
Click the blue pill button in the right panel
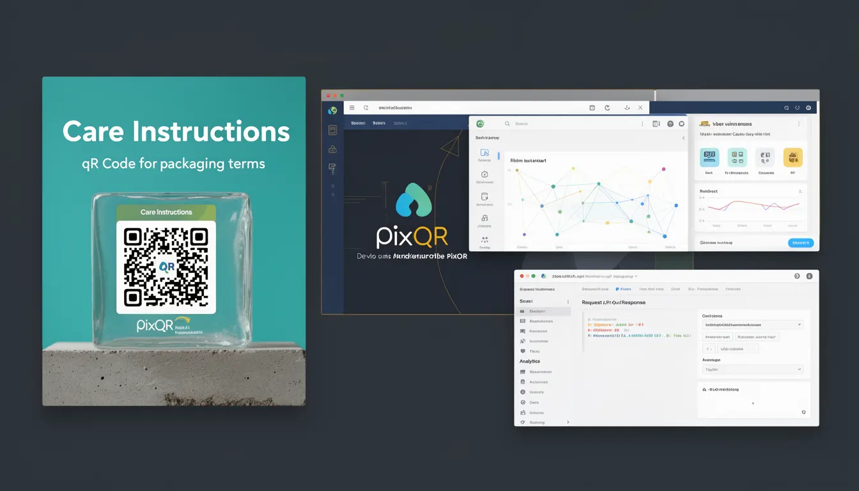tap(801, 243)
